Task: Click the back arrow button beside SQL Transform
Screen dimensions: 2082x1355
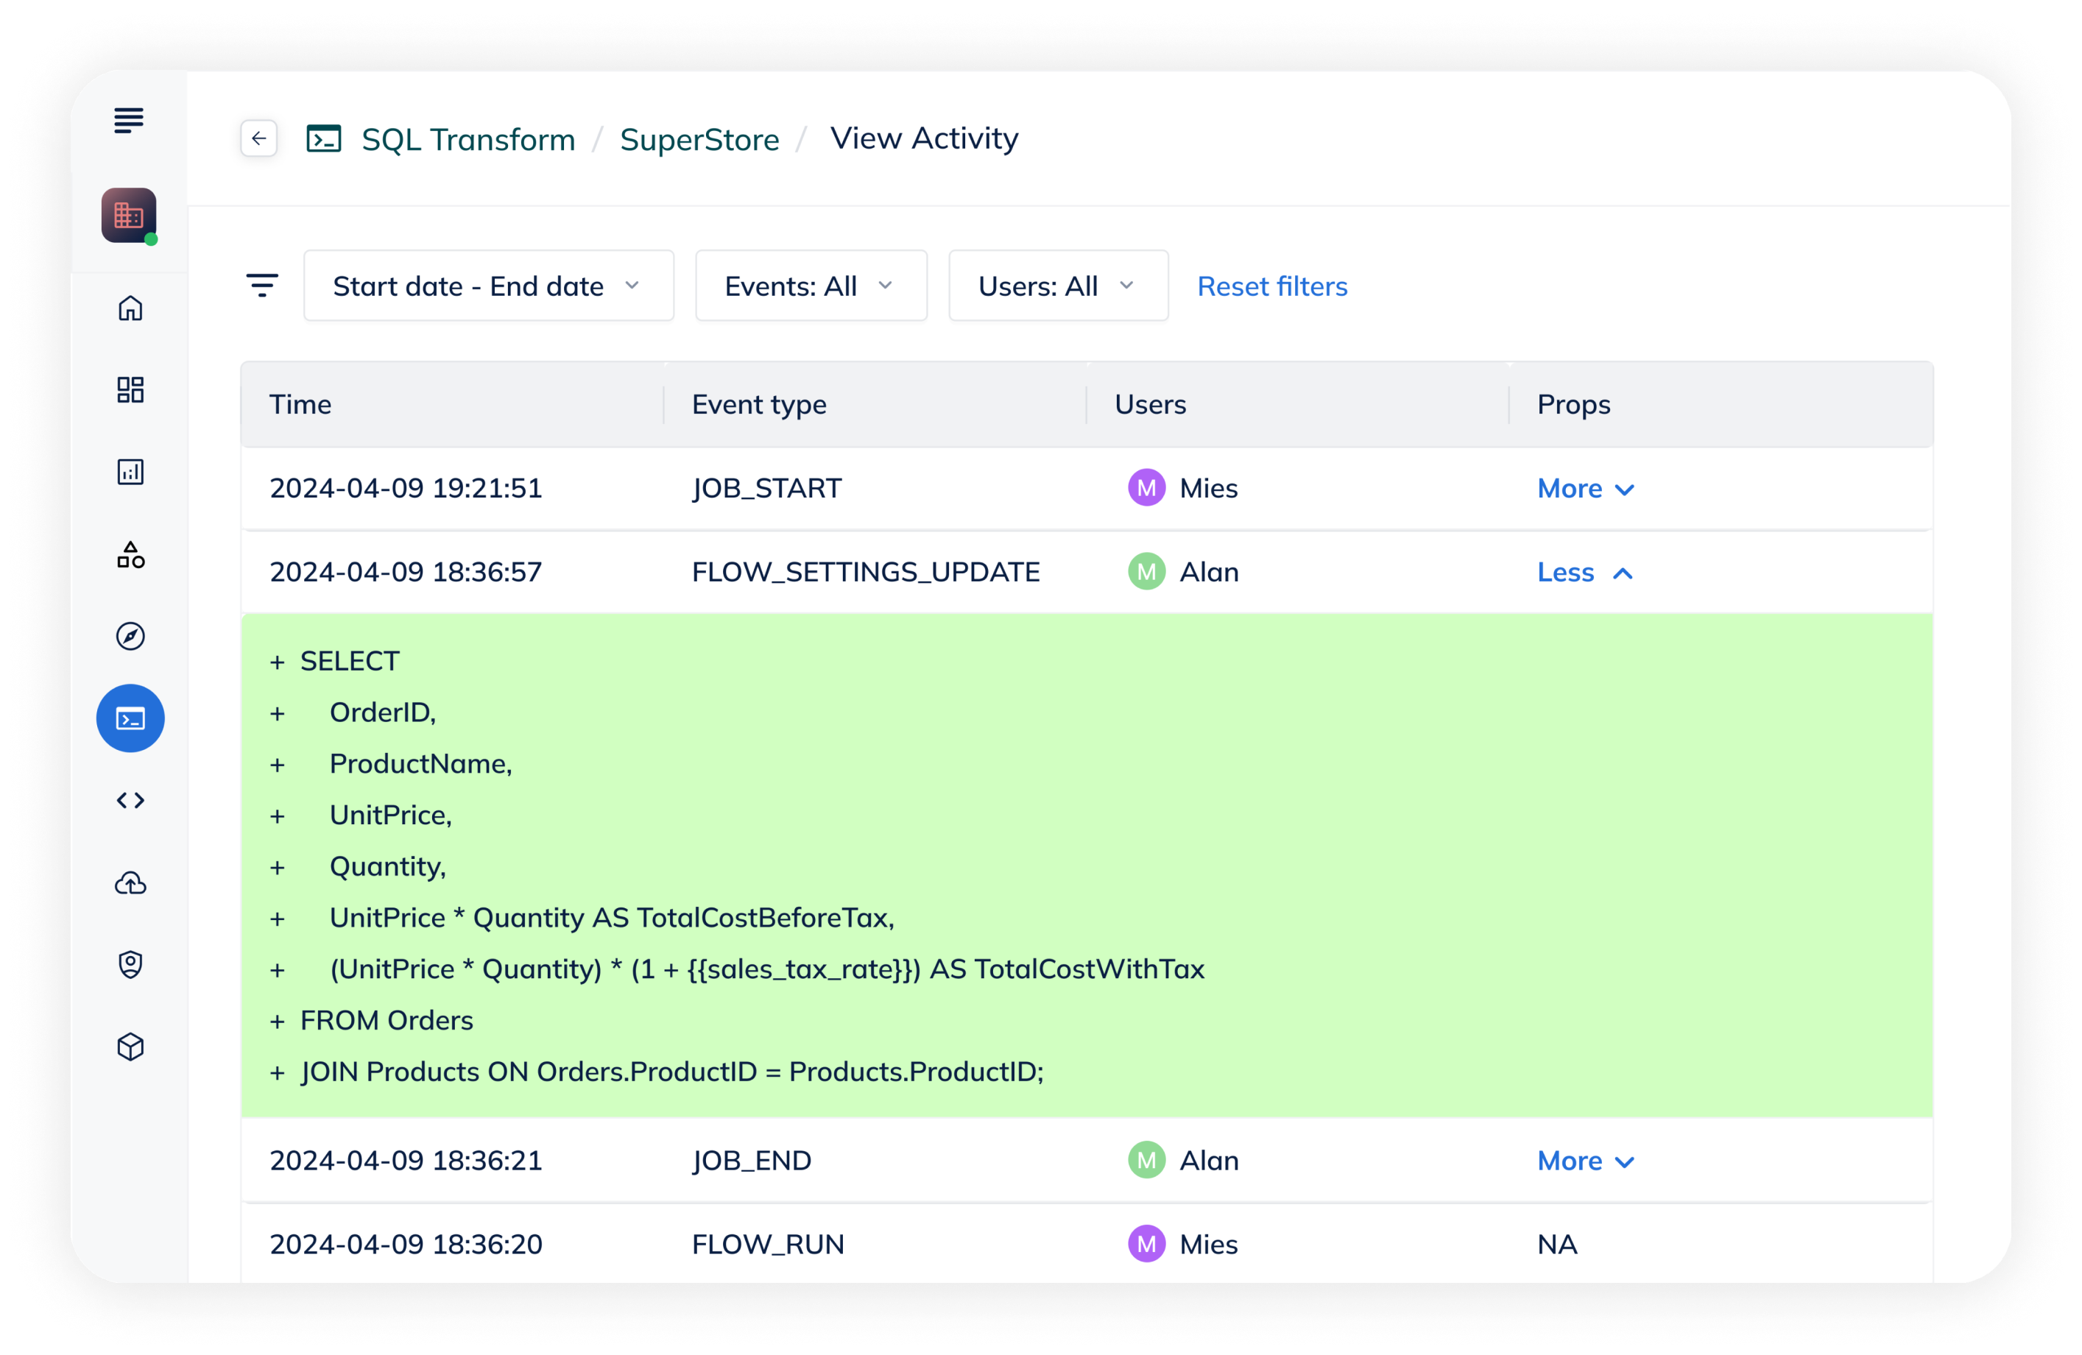Action: tap(259, 138)
